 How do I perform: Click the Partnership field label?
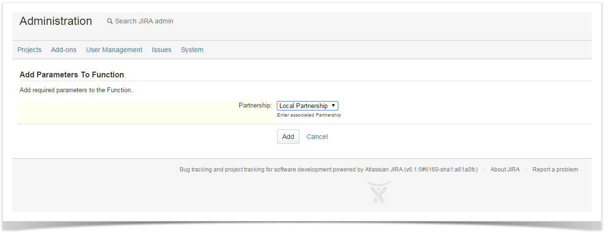click(x=255, y=105)
